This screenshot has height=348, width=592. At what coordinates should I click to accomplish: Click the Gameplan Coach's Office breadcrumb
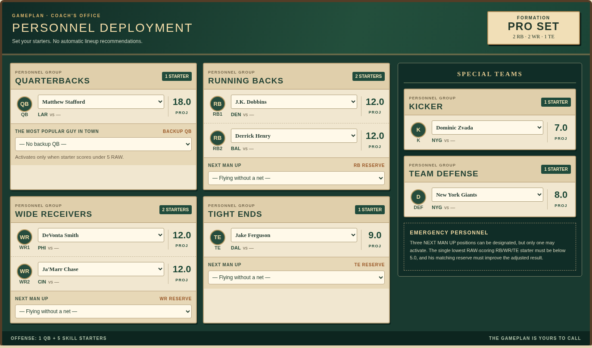pyautogui.click(x=56, y=16)
